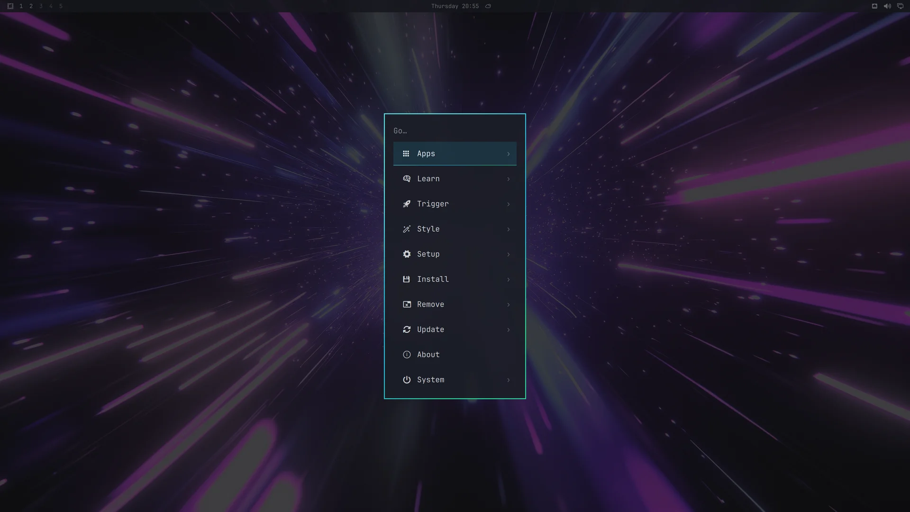This screenshot has height=512, width=910.
Task: Expand the Apps submenu chevron
Action: tap(509, 154)
